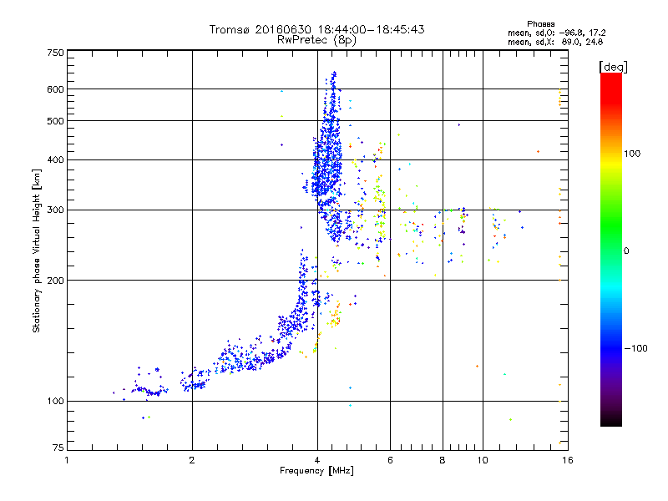668x501 pixels.
Task: Click the colorbar tick label '0'
Action: point(626,250)
